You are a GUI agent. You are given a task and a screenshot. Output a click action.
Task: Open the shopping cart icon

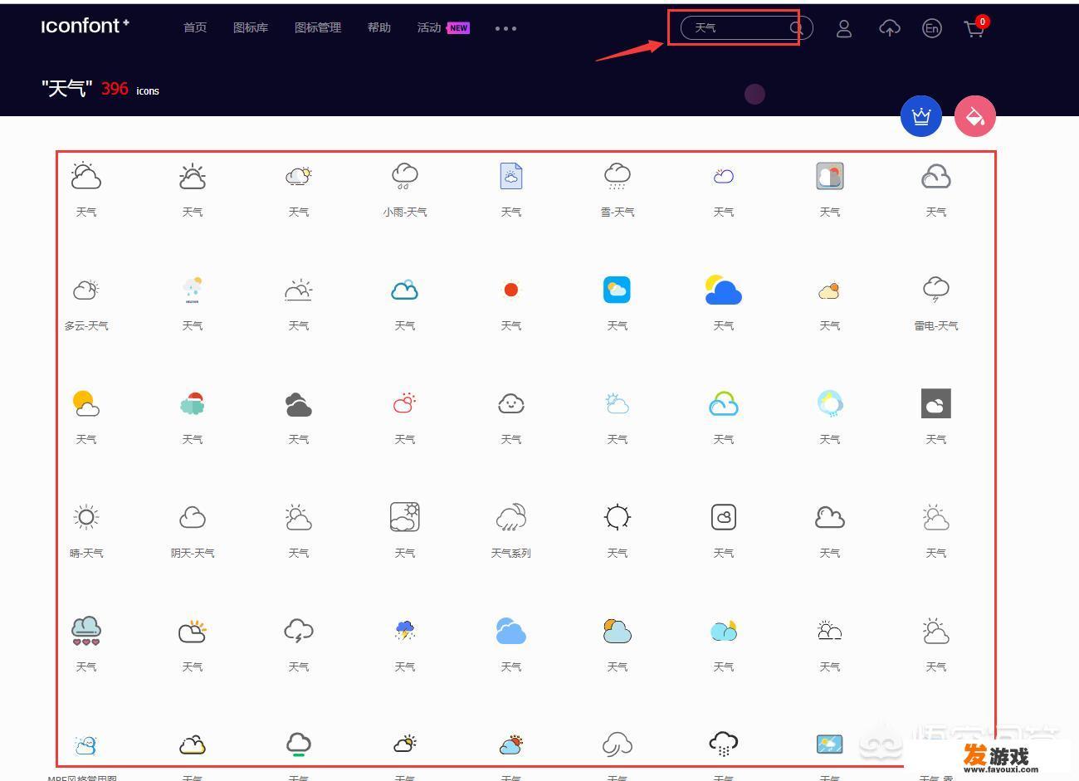[x=975, y=28]
